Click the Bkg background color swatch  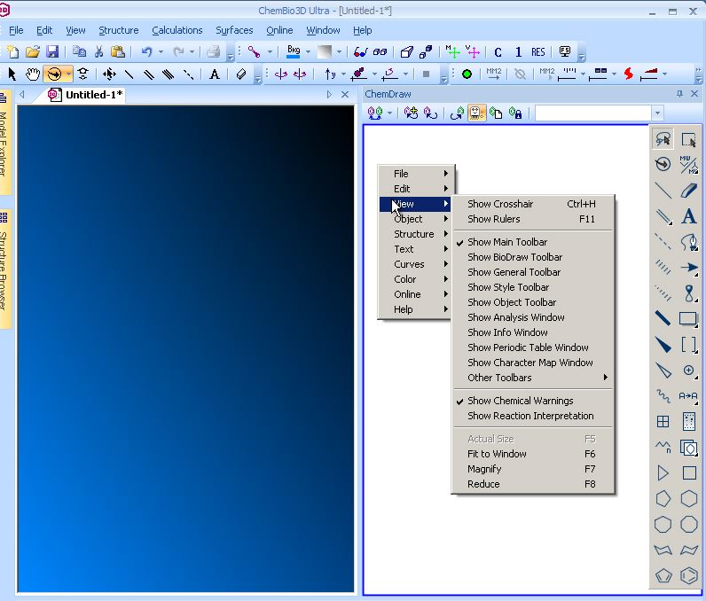click(294, 52)
